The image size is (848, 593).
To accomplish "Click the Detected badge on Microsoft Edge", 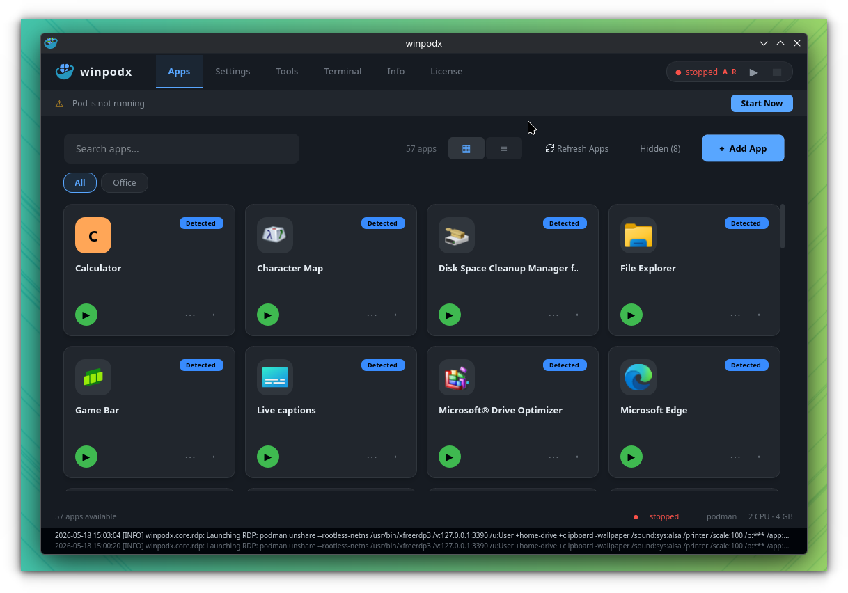I will tap(746, 365).
